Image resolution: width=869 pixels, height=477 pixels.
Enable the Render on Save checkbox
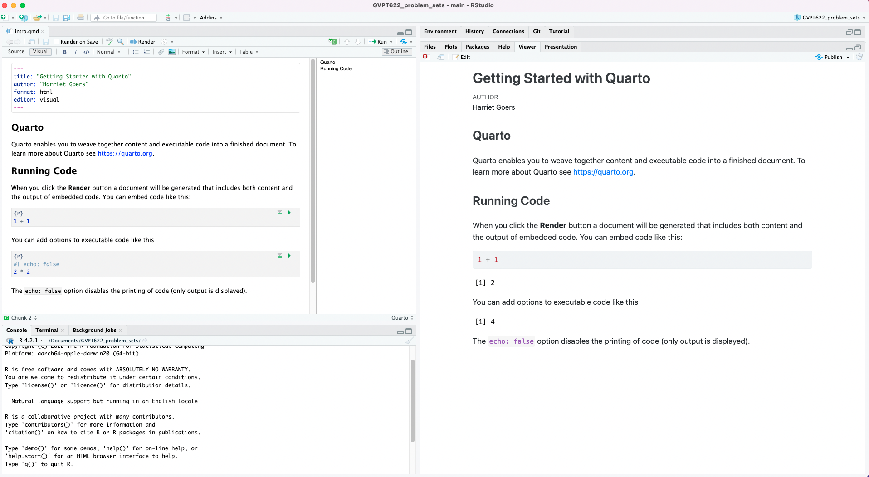pyautogui.click(x=57, y=42)
